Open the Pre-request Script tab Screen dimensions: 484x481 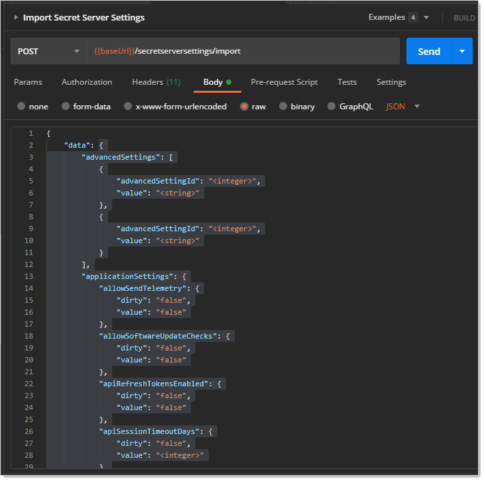[x=284, y=82]
